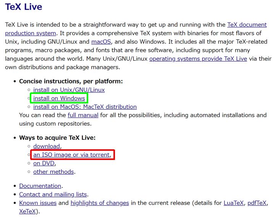Open the 'full manual' link
The height and width of the screenshot is (218, 275).
[83, 115]
